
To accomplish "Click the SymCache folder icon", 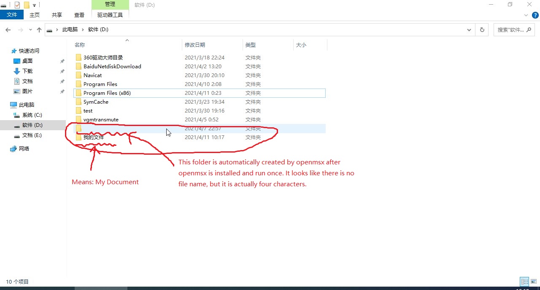I will tap(78, 102).
